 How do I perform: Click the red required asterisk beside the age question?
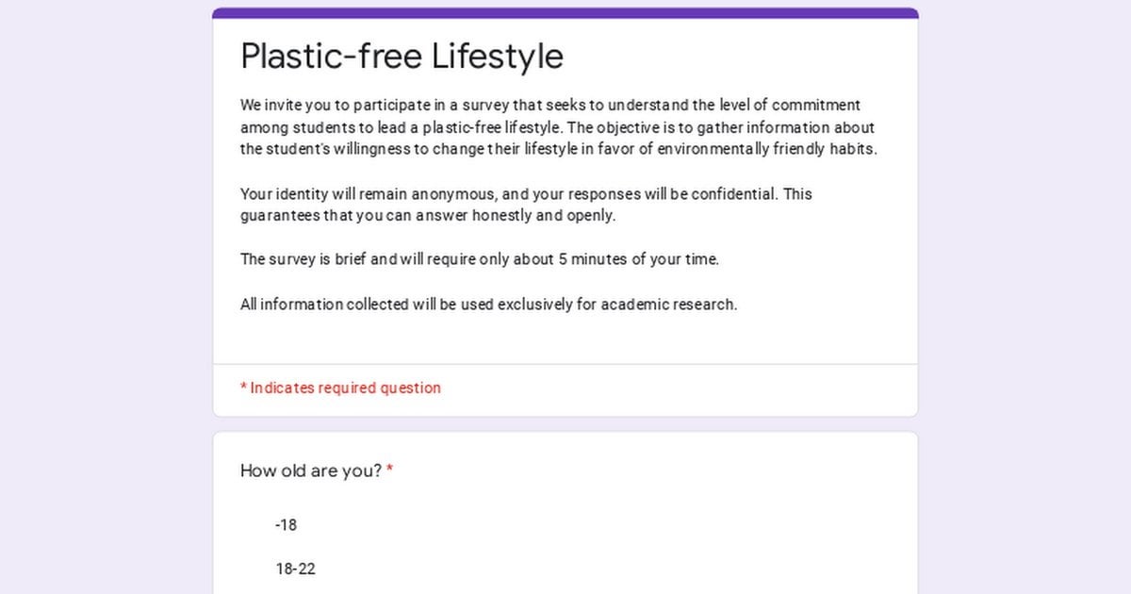[389, 470]
